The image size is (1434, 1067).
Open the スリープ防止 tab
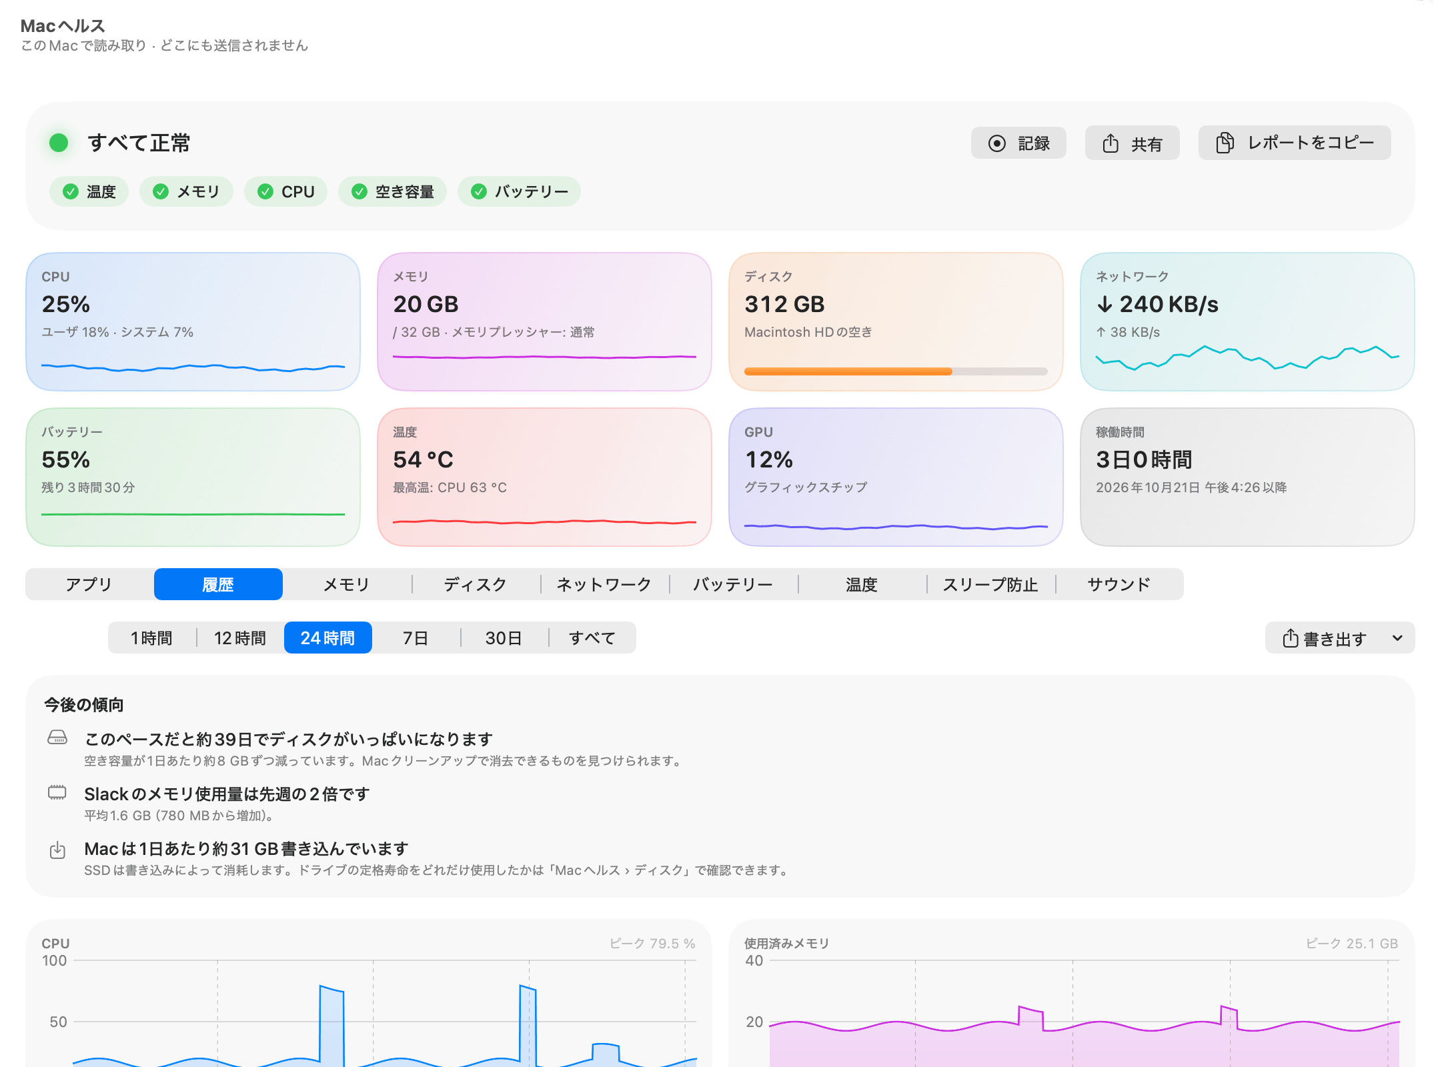pos(990,584)
